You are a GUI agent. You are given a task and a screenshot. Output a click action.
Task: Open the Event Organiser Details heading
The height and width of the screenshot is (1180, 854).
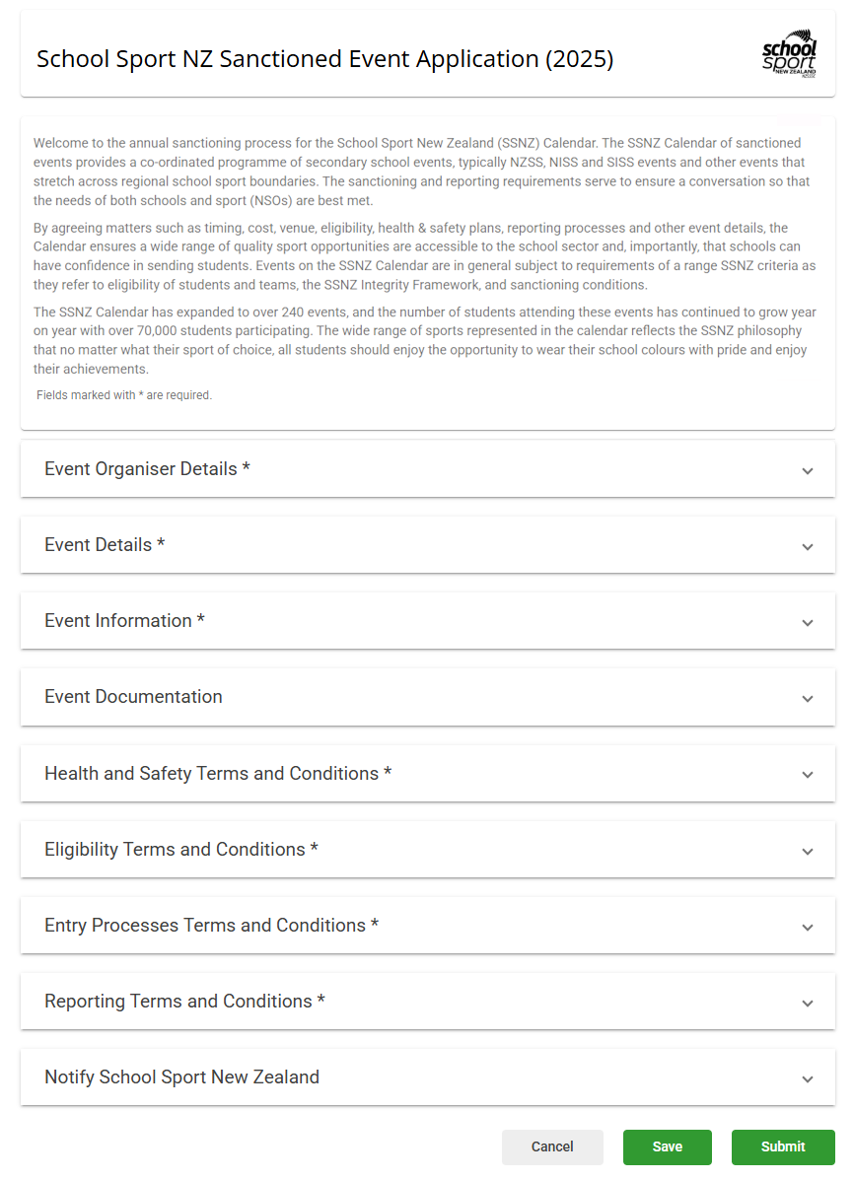click(x=147, y=469)
